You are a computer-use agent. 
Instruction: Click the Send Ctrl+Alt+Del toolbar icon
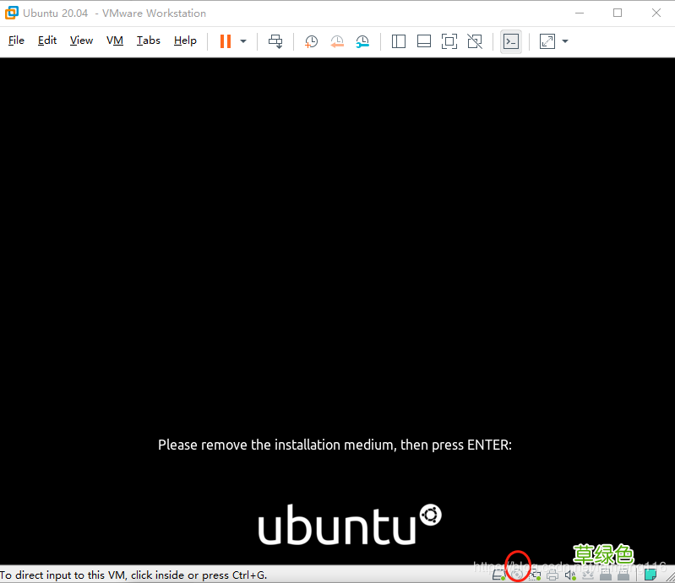click(x=275, y=41)
